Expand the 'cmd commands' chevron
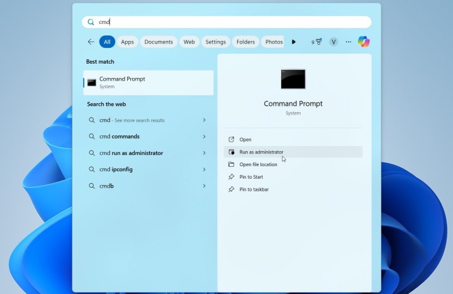 point(204,137)
